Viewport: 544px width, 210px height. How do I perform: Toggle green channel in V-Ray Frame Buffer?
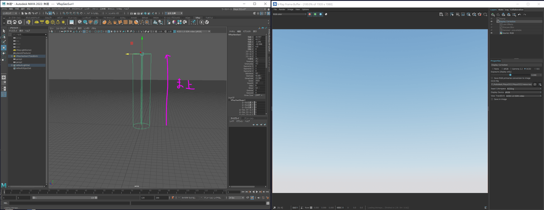[315, 14]
